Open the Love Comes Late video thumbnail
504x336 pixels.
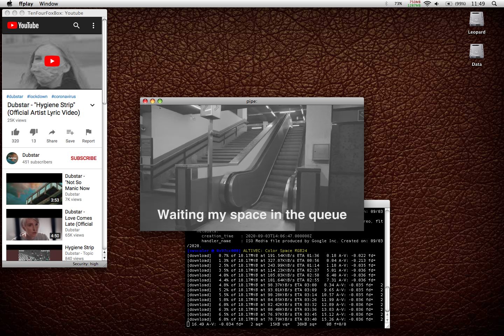point(34,225)
